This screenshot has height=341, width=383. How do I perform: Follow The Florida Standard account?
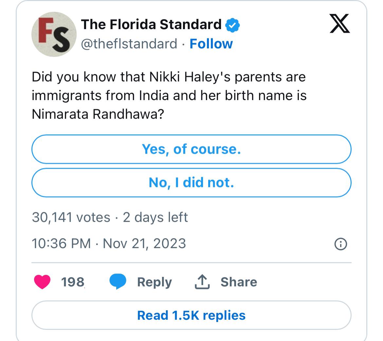[x=211, y=44]
